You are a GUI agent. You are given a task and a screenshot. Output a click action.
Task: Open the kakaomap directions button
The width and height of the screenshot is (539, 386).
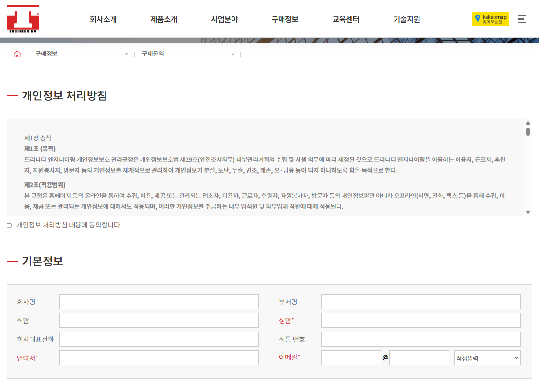point(491,19)
